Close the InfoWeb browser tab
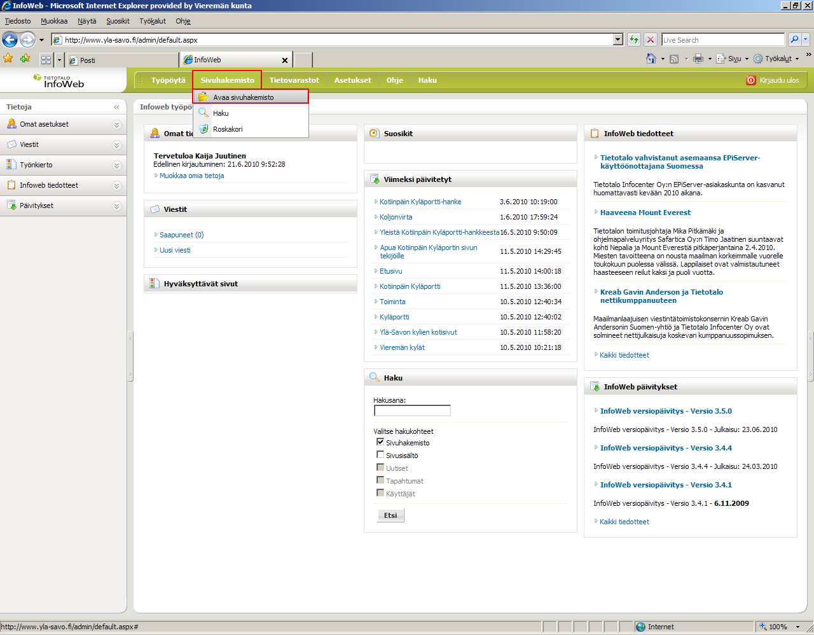Screen dimensions: 814x635 coord(285,60)
